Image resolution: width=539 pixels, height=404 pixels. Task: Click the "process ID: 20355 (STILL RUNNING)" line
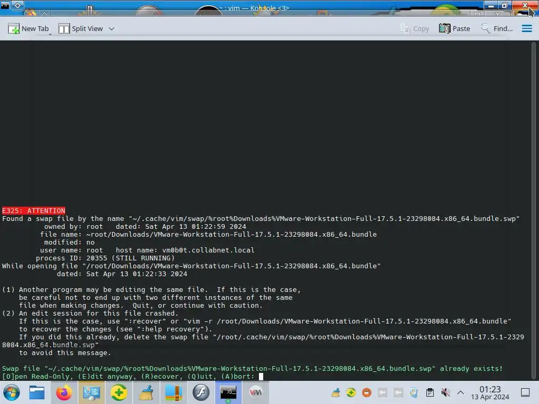[105, 258]
